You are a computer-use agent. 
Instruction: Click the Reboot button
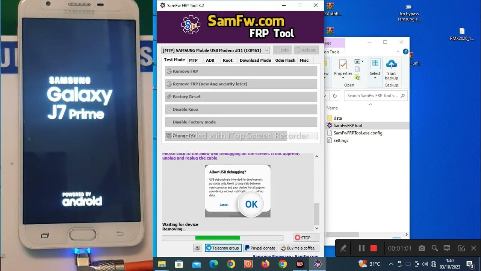click(306, 50)
